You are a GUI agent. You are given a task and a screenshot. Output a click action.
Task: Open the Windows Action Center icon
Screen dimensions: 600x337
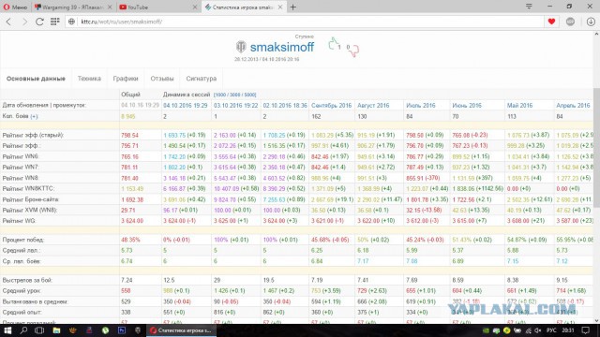[585, 330]
